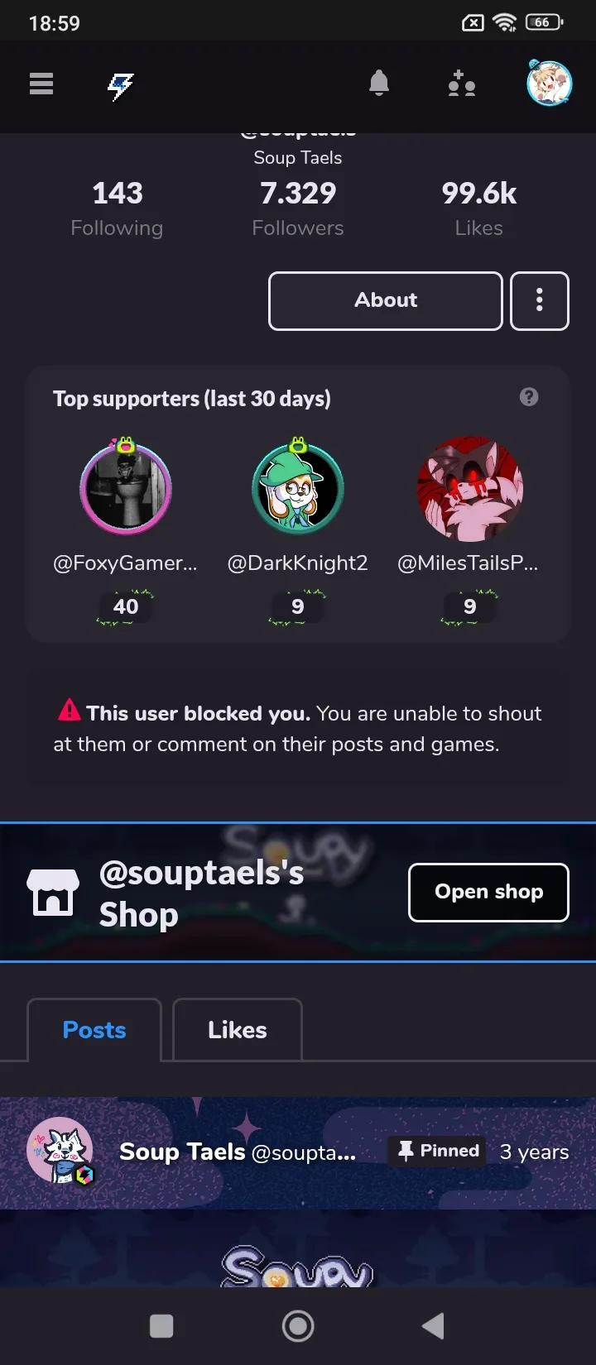The height and width of the screenshot is (1365, 596).
Task: Switch to the Likes tab
Action: point(238,1030)
